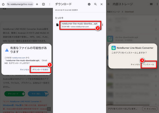Click the scroll-to-top arrow on webpage

click(49, 109)
